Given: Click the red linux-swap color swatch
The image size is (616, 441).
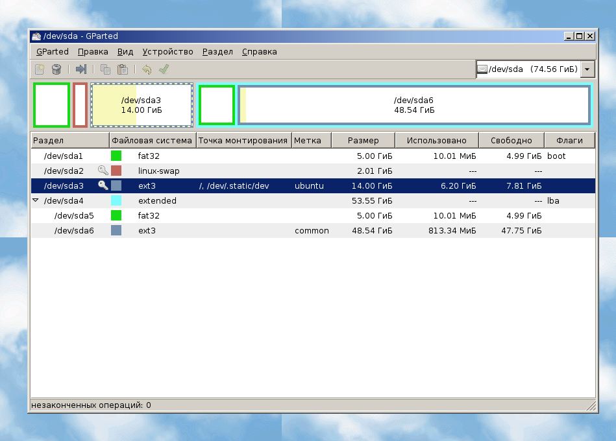Looking at the screenshot, I should (116, 171).
